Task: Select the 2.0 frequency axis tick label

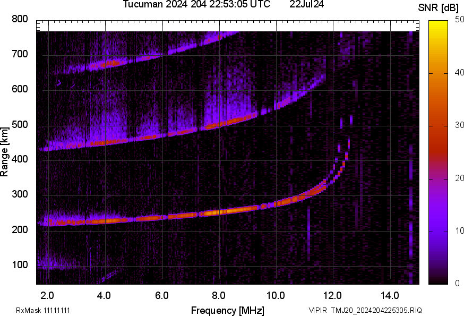Action: coord(48,295)
